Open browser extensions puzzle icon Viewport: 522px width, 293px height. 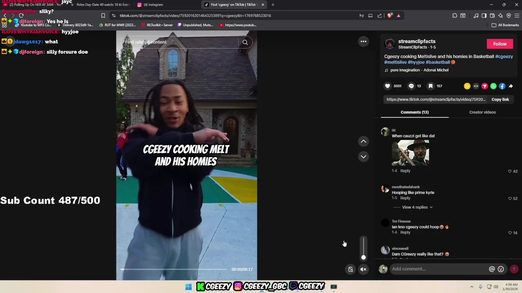[x=455, y=15]
